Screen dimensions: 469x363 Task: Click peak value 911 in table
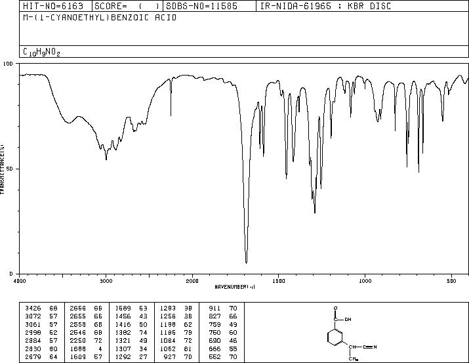pos(214,309)
